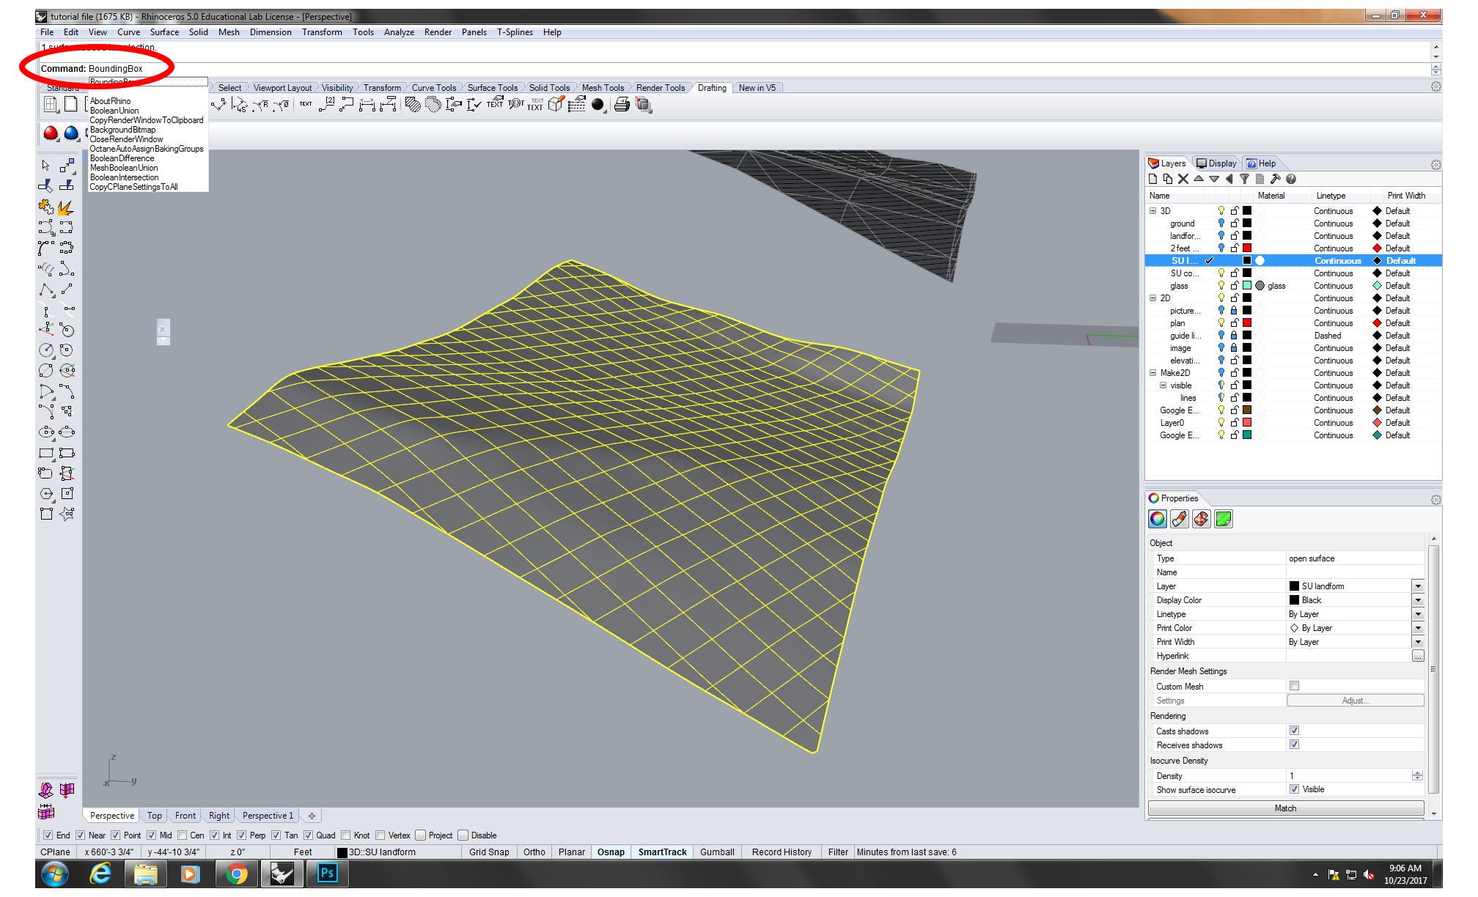The height and width of the screenshot is (897, 1478).
Task: Collapse the 3D layer group
Action: [x=1153, y=211]
